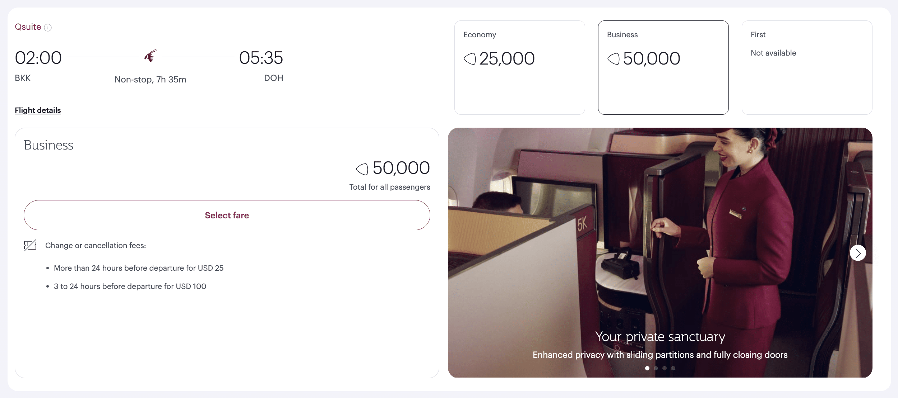898x398 pixels.
Task: Click the Your private sanctuary caption
Action: pyautogui.click(x=660, y=337)
